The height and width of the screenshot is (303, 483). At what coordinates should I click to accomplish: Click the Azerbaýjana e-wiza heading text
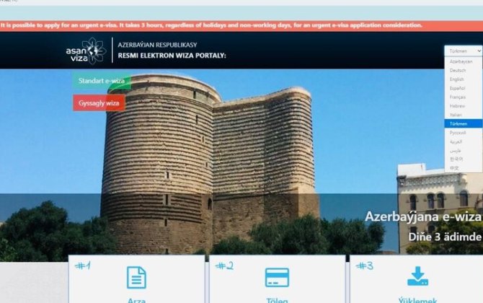click(x=423, y=216)
